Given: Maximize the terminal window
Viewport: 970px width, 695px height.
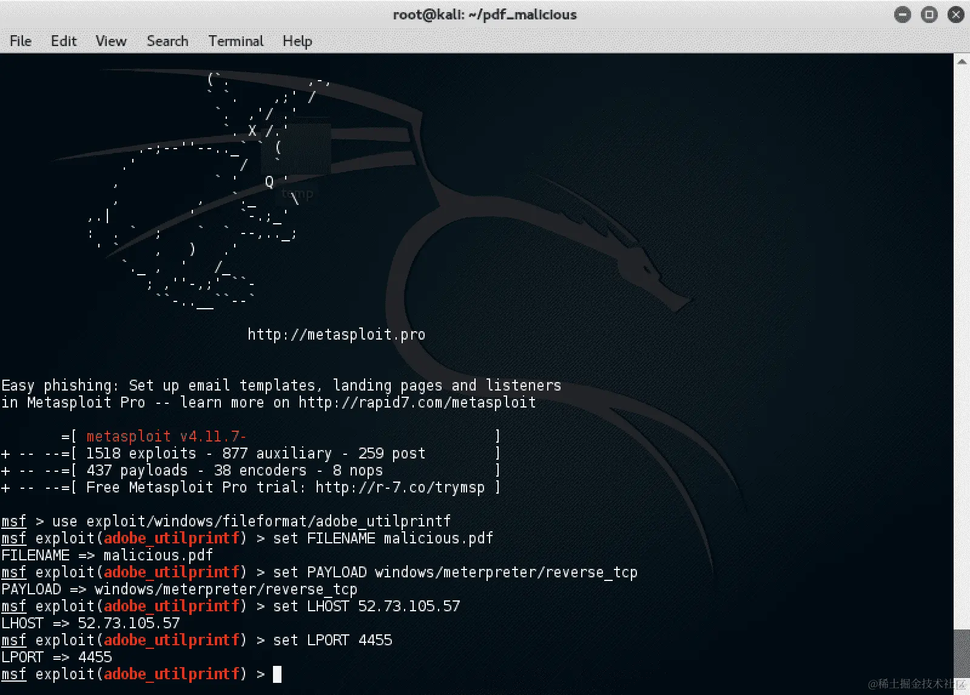Looking at the screenshot, I should pos(929,15).
